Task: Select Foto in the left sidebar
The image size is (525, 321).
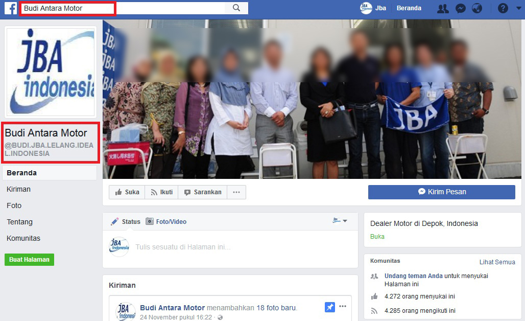Action: pos(14,205)
